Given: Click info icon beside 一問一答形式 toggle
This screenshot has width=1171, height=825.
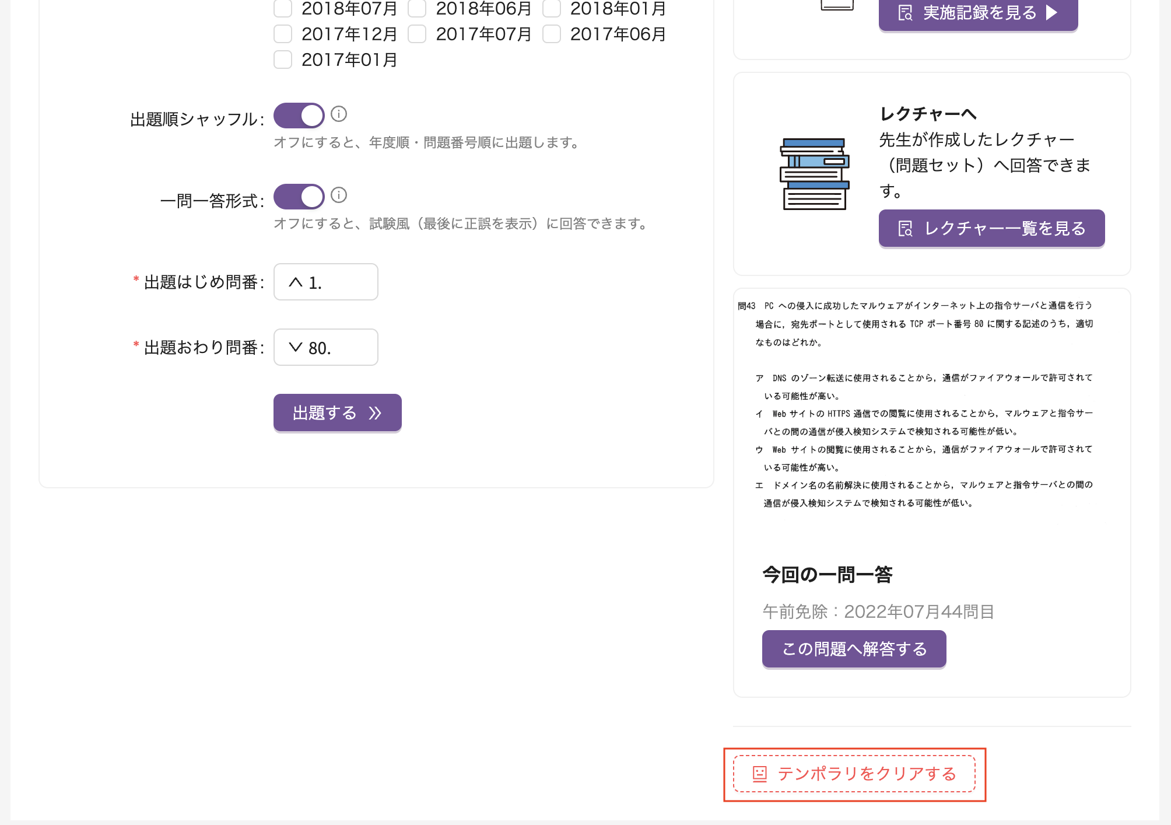Looking at the screenshot, I should 339,195.
